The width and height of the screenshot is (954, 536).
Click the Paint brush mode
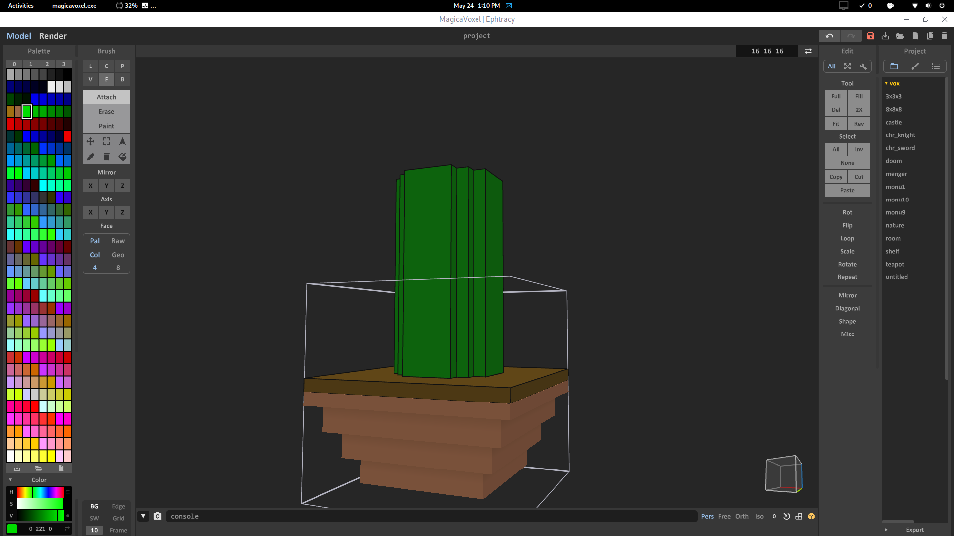(x=106, y=126)
